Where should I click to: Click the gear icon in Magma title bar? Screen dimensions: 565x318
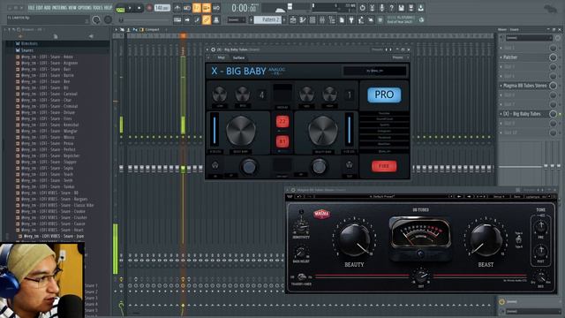(293, 190)
